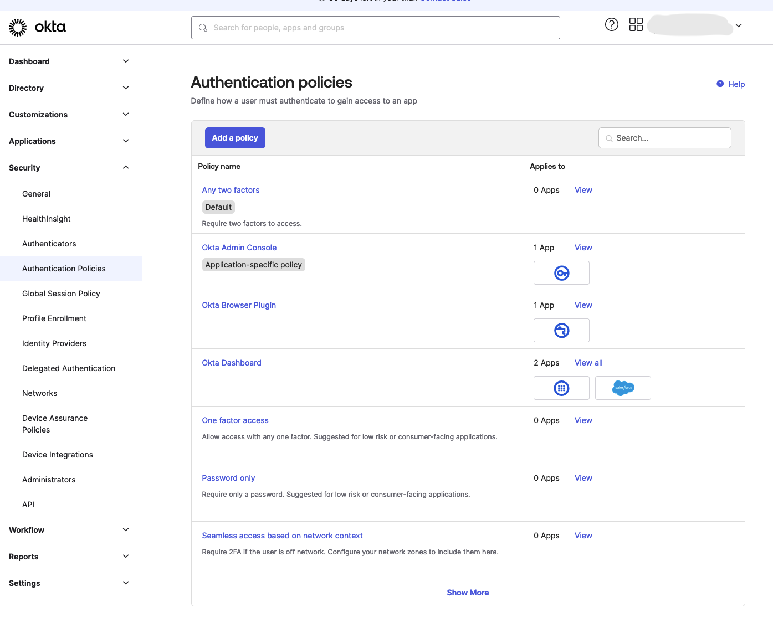Open Profile Enrollment page
Image resolution: width=773 pixels, height=638 pixels.
coord(54,318)
